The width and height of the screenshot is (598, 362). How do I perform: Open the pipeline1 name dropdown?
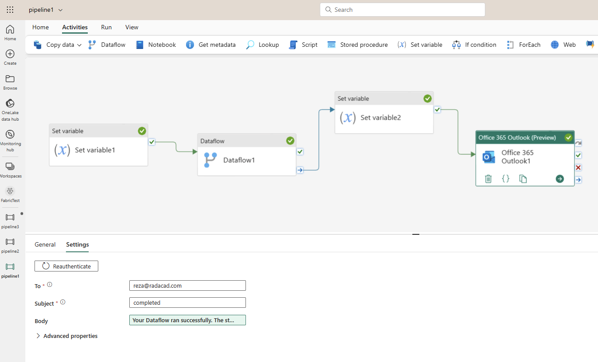coord(60,10)
